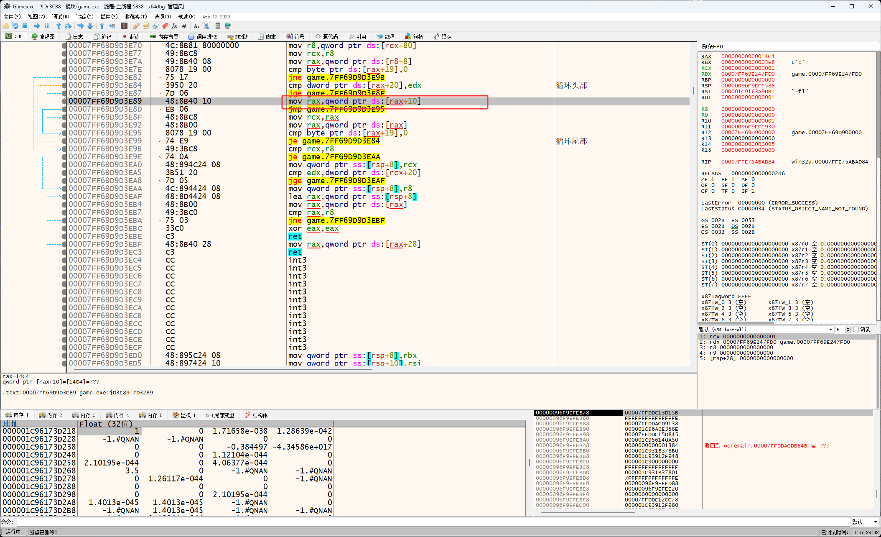The image size is (881, 537).
Task: Click the Step Over curved arrow icon
Action: tap(68, 26)
